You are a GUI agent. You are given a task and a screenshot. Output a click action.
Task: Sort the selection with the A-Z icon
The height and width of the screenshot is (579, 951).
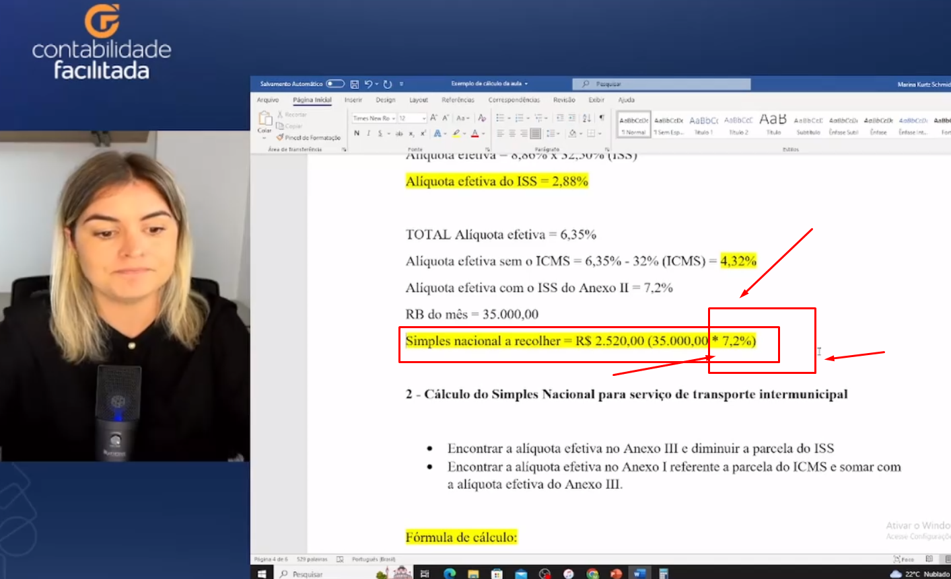pos(587,118)
